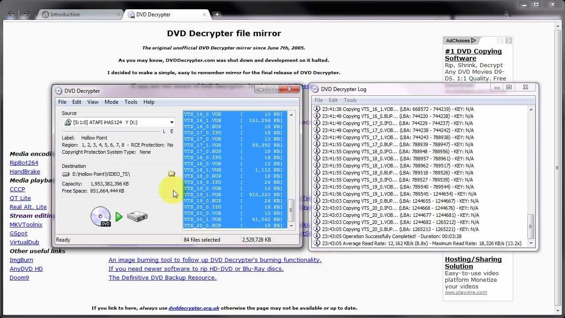Open the Source drive dropdown
Viewport: 565px width, 318px height.
pyautogui.click(x=172, y=122)
